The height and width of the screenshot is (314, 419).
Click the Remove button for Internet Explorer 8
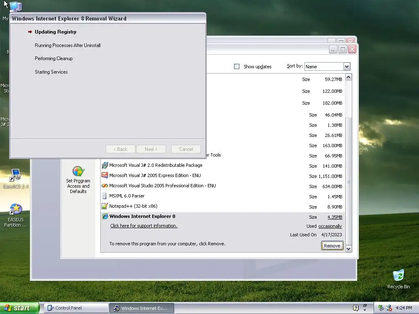pyautogui.click(x=332, y=246)
